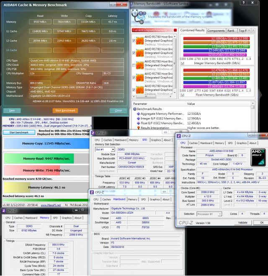Click the Part Number CMX8GX3M2A1600C9 field
The image size is (268, 276).
(132, 167)
